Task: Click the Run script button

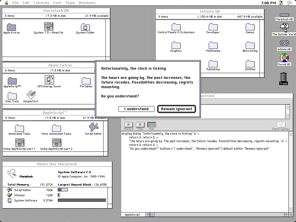Action: (x=151, y=125)
